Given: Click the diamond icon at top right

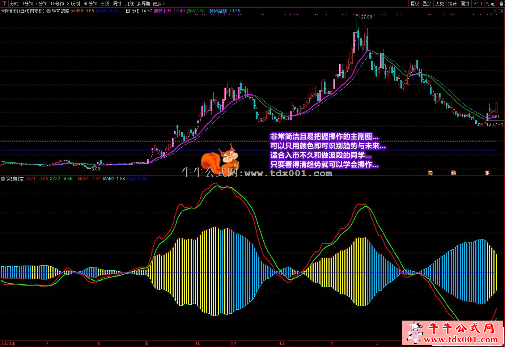Looking at the screenshot, I should (x=495, y=11).
